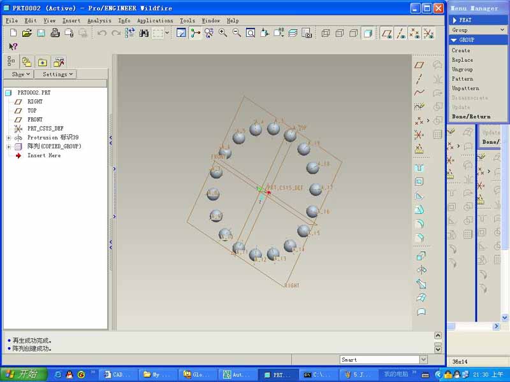
Task: Toggle coordinate systems display
Action: (428, 33)
